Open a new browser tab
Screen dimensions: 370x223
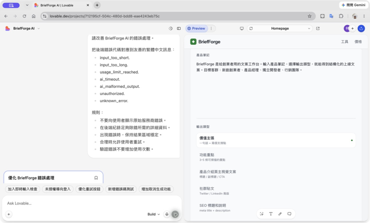pyautogui.click(x=97, y=5)
